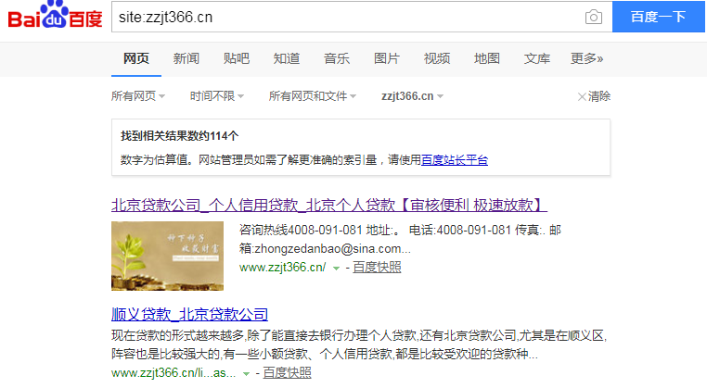
Task: Open the 百度站长平台 link
Action: [455, 159]
